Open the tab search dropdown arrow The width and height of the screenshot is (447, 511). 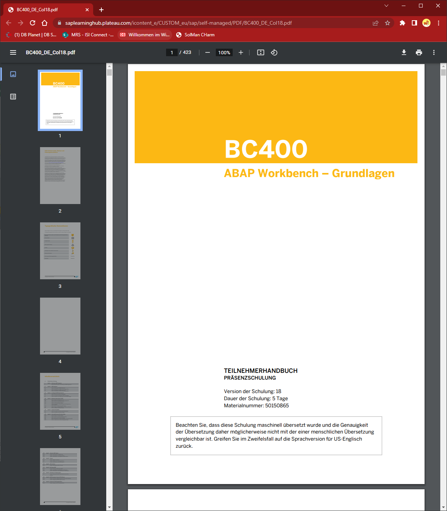click(386, 6)
